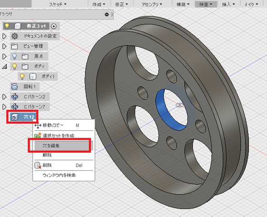Click the 削除 delete icon with red X
Viewport: 267px width, 217px height.
[x=38, y=165]
